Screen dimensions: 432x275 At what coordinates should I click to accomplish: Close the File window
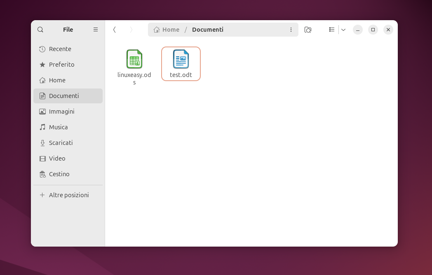point(388,30)
